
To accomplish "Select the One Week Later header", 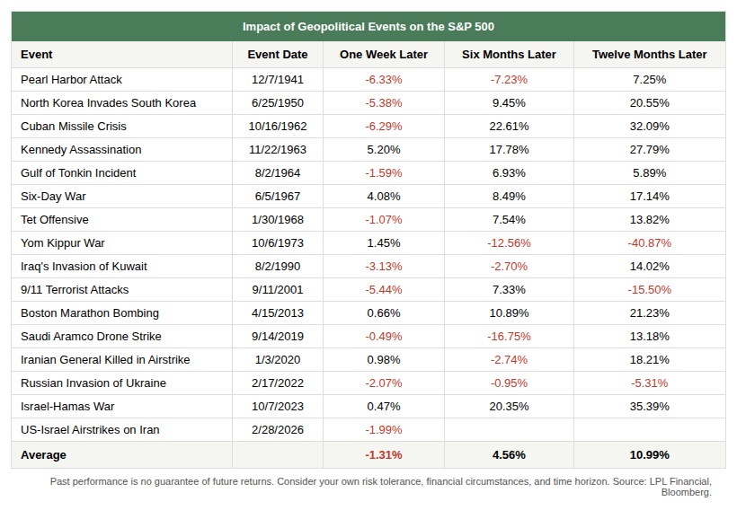I will [384, 55].
